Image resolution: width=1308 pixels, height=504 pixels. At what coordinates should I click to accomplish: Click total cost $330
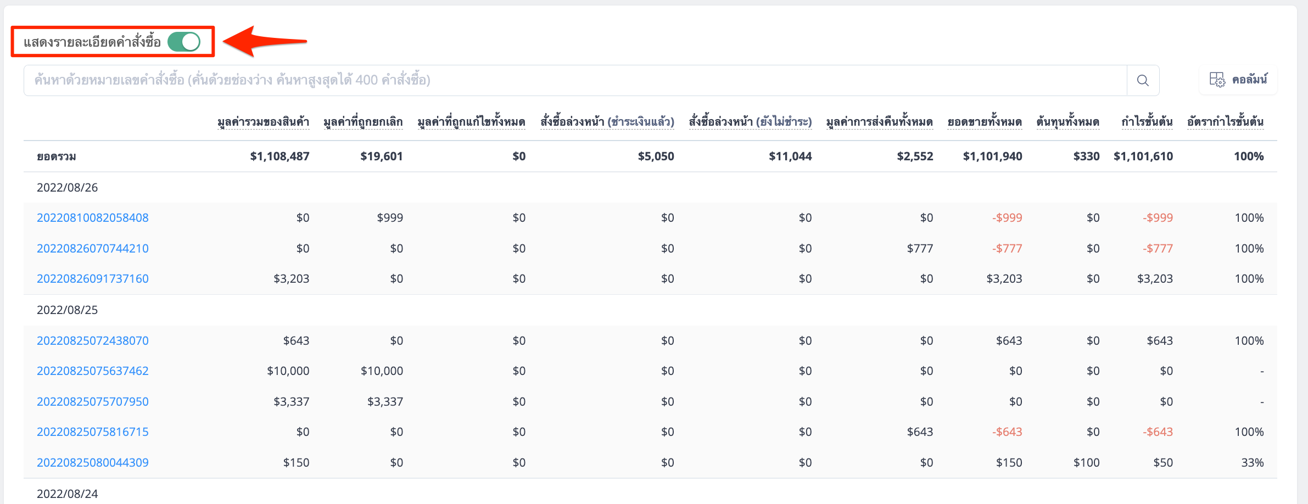(x=1087, y=156)
